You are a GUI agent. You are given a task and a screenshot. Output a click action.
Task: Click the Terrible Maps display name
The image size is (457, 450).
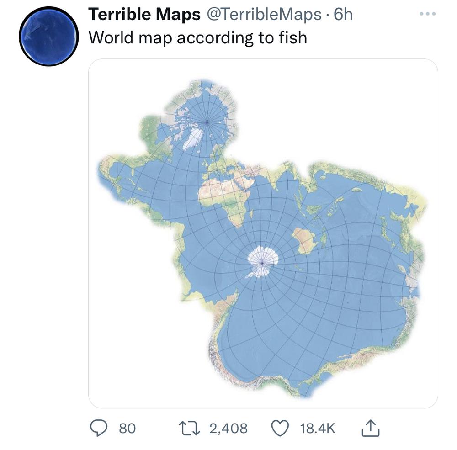tap(144, 14)
